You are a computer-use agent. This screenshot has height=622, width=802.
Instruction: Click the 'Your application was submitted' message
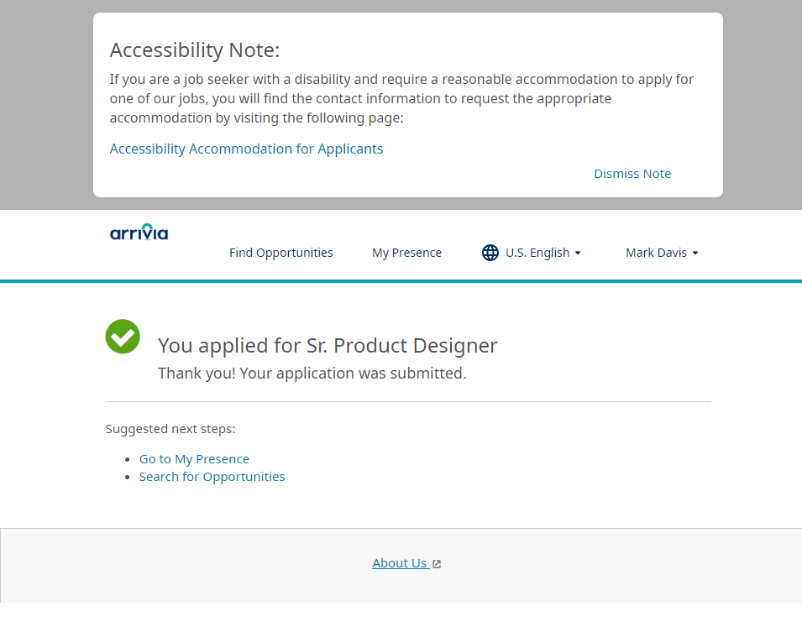(312, 373)
